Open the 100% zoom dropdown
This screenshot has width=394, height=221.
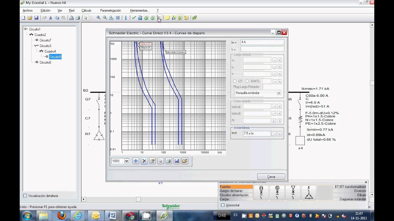point(126,161)
